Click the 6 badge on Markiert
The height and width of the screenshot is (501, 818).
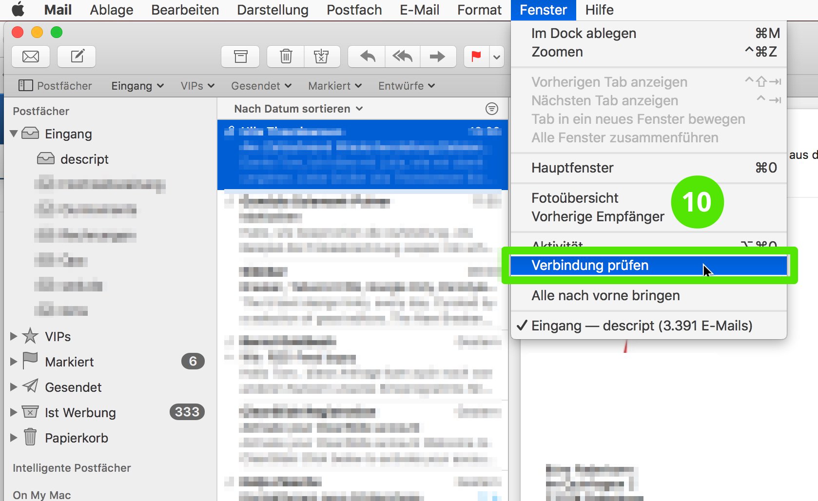point(193,361)
